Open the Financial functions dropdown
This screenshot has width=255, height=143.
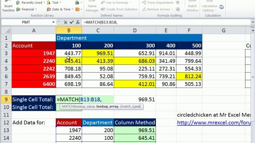point(27,9)
